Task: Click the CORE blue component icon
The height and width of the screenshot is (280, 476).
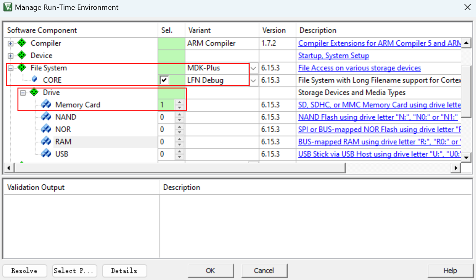Action: pyautogui.click(x=35, y=80)
